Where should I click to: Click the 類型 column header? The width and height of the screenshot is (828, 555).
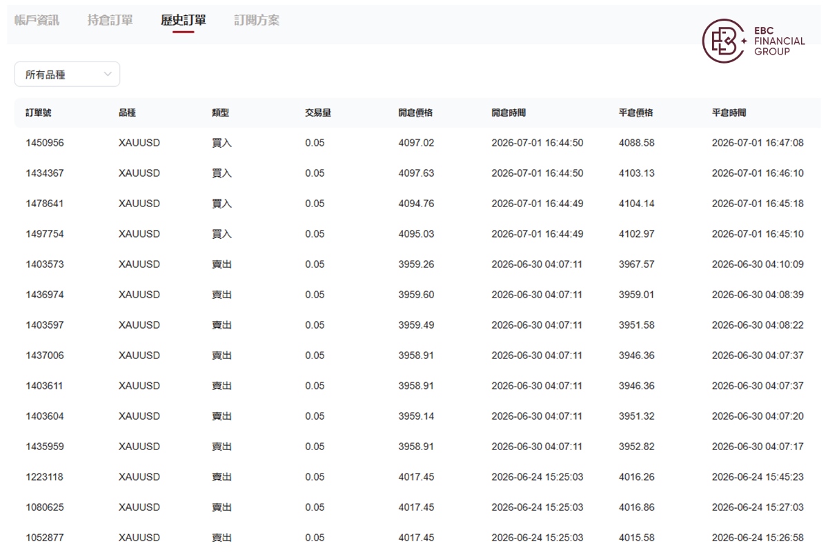tap(221, 113)
